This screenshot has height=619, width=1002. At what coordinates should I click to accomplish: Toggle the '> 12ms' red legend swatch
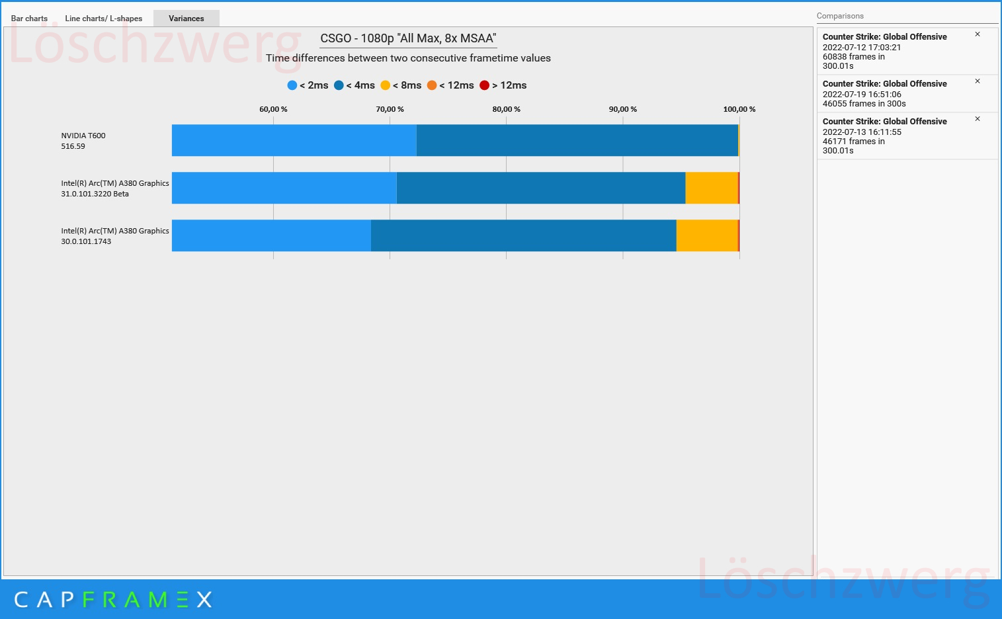(485, 85)
